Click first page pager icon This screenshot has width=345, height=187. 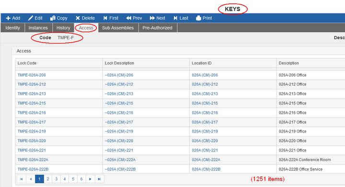pyautogui.click(x=22, y=179)
